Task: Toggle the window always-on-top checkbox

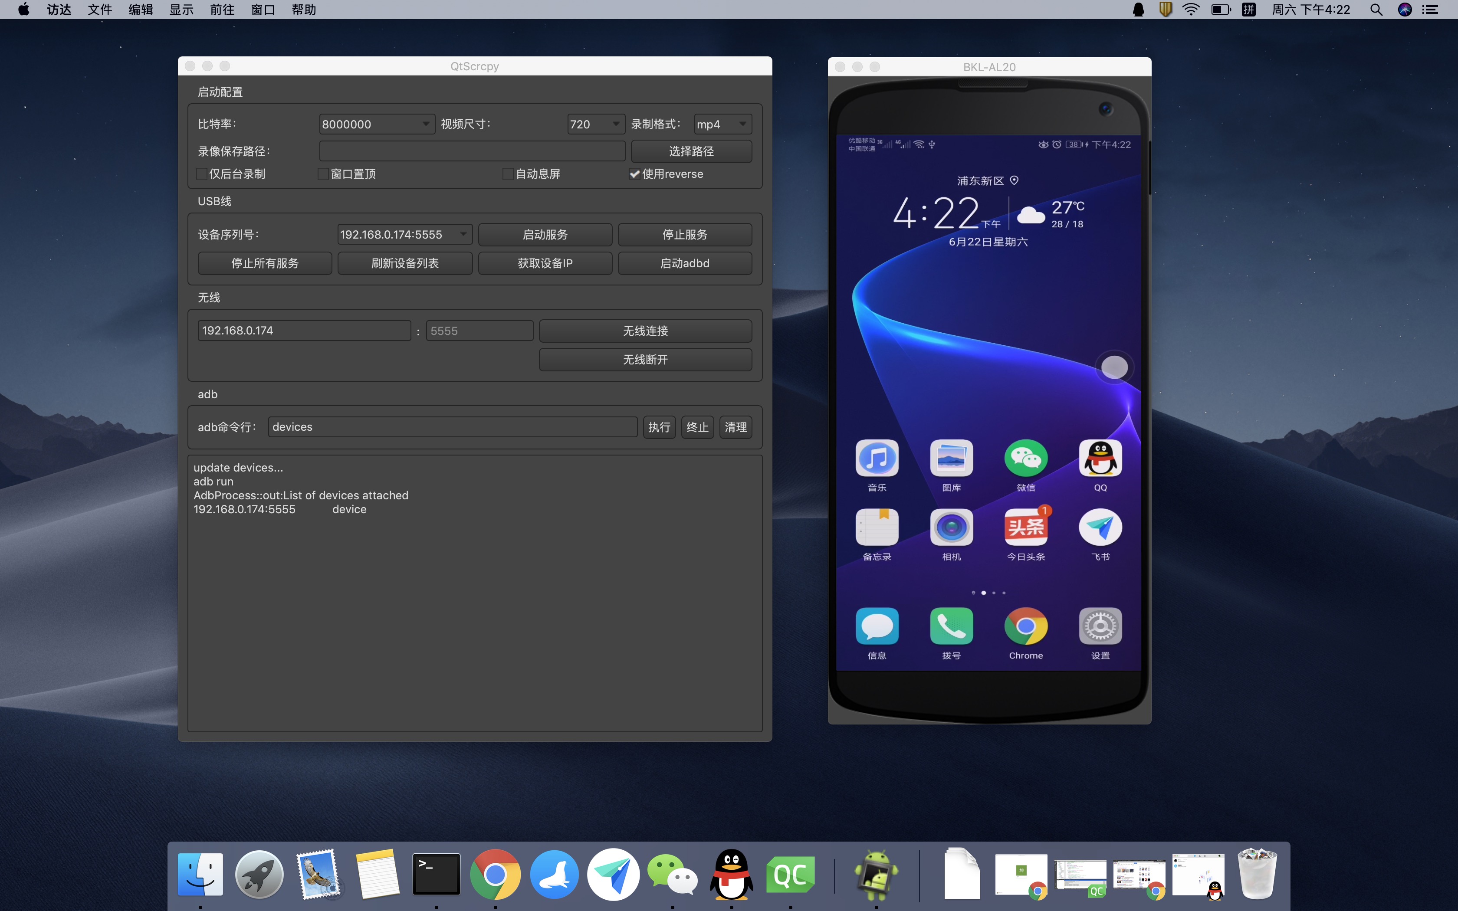Action: [x=324, y=174]
